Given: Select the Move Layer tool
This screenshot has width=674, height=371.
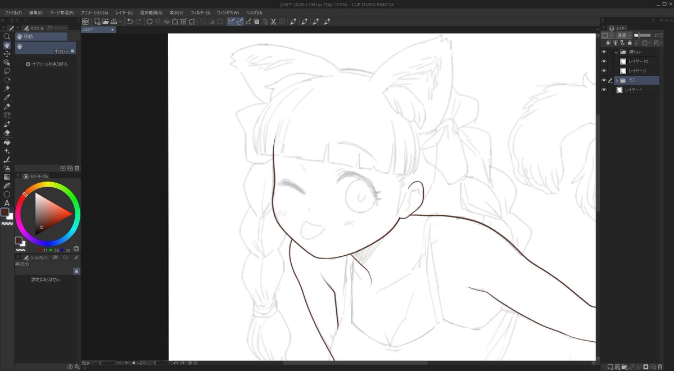Looking at the screenshot, I should point(7,54).
